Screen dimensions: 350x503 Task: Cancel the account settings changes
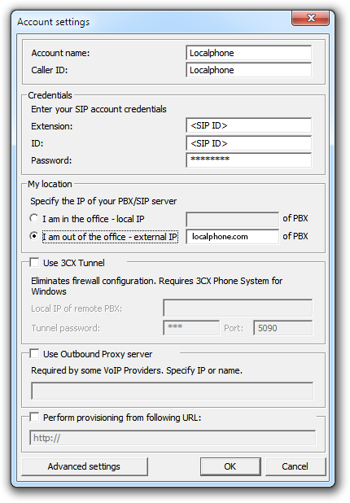pyautogui.click(x=295, y=466)
